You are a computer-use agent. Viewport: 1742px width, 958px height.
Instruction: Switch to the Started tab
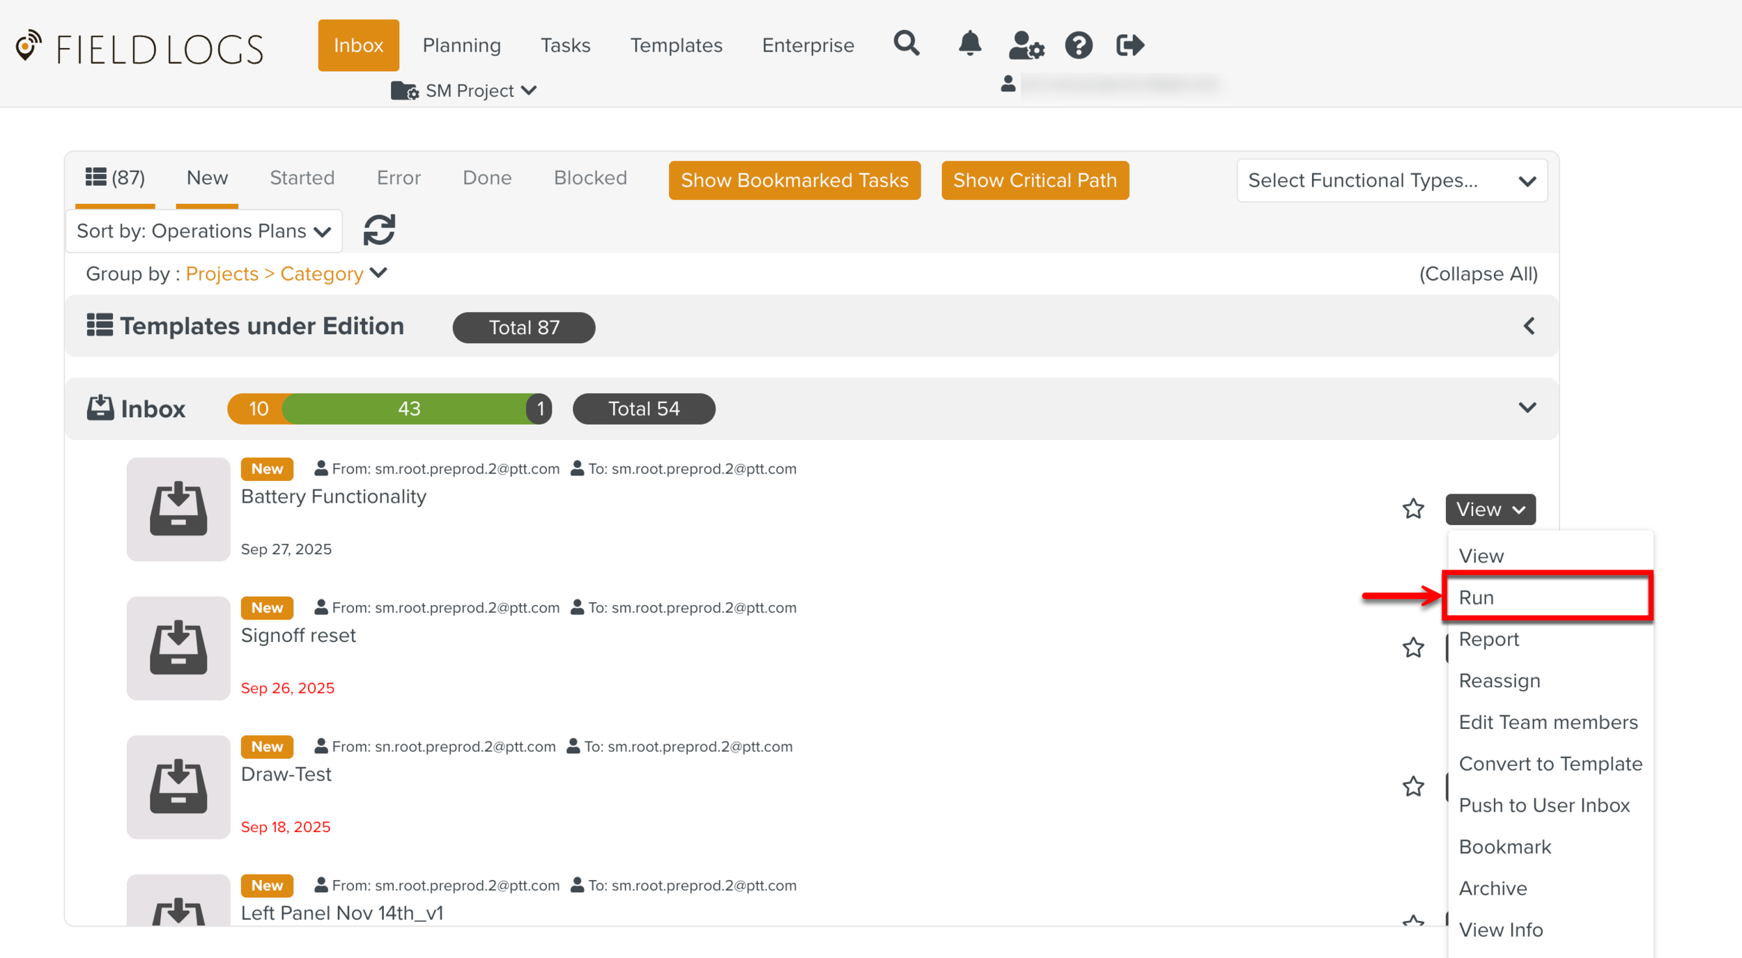tap(302, 178)
